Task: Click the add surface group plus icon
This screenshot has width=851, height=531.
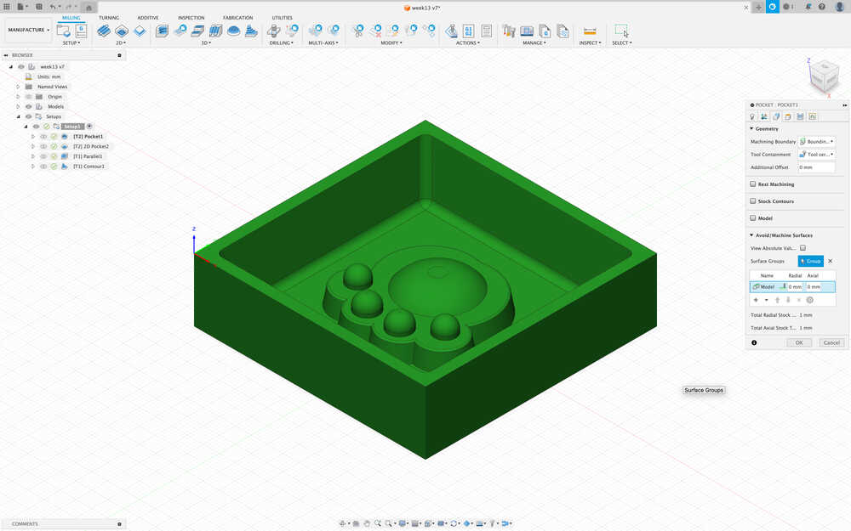Action: [x=756, y=300]
